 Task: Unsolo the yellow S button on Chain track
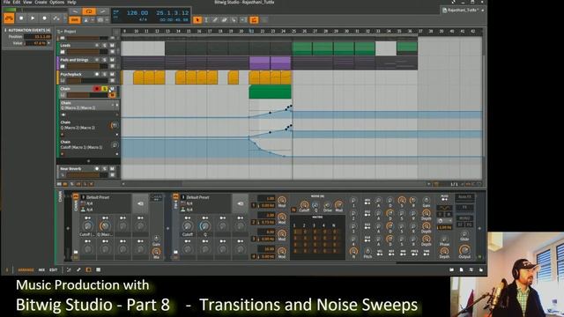[x=104, y=89]
